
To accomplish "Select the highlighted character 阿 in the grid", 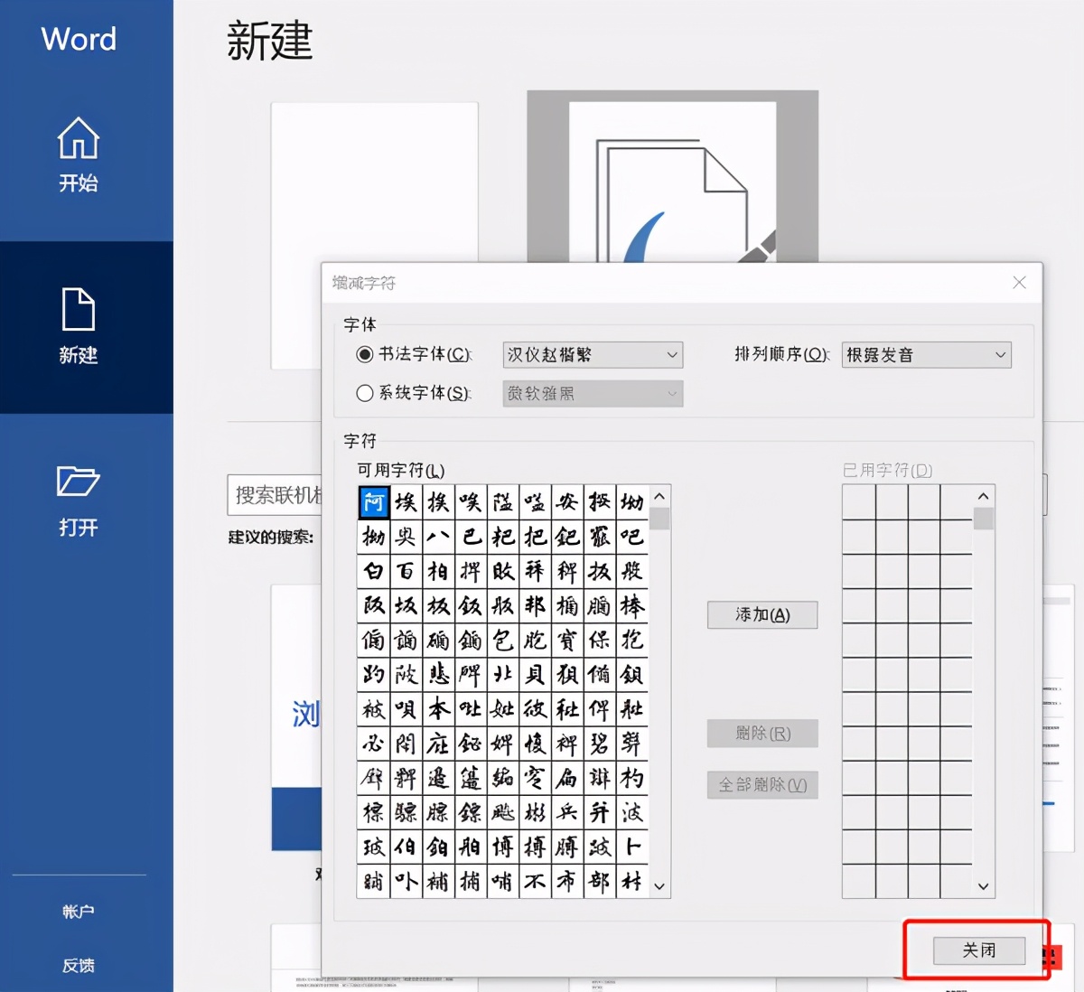I will click(374, 501).
